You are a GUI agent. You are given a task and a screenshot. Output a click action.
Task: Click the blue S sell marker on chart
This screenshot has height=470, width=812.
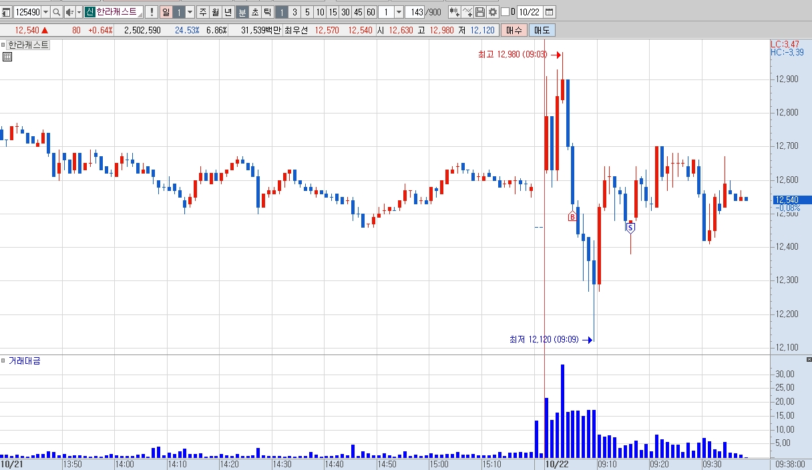coord(630,228)
